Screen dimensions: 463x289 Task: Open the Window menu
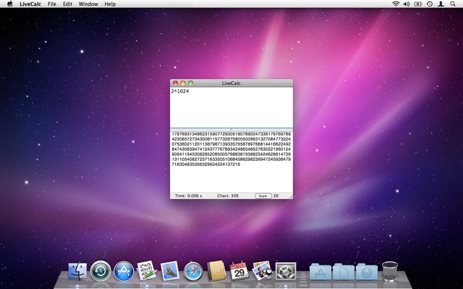click(x=89, y=4)
